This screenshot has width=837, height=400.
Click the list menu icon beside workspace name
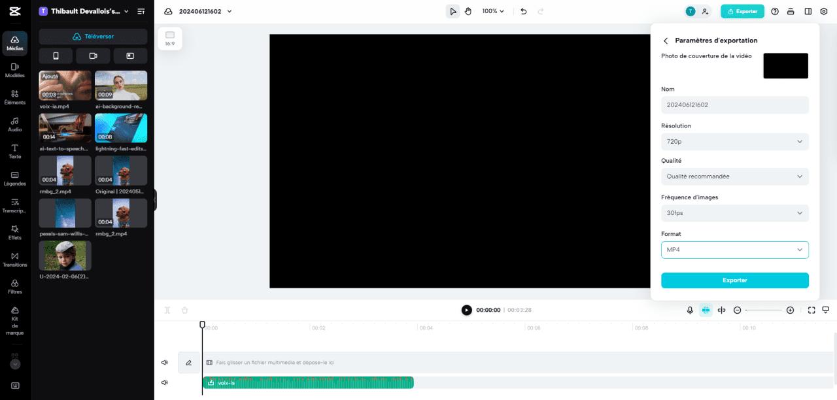pos(141,11)
